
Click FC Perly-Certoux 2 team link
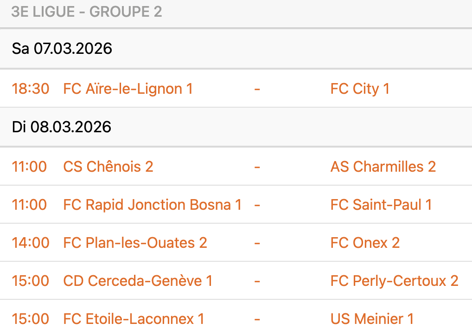tap(394, 281)
